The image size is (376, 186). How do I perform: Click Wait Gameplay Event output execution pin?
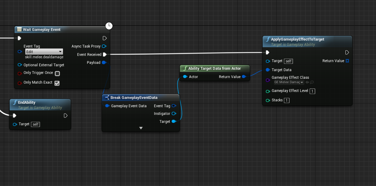[x=105, y=38]
